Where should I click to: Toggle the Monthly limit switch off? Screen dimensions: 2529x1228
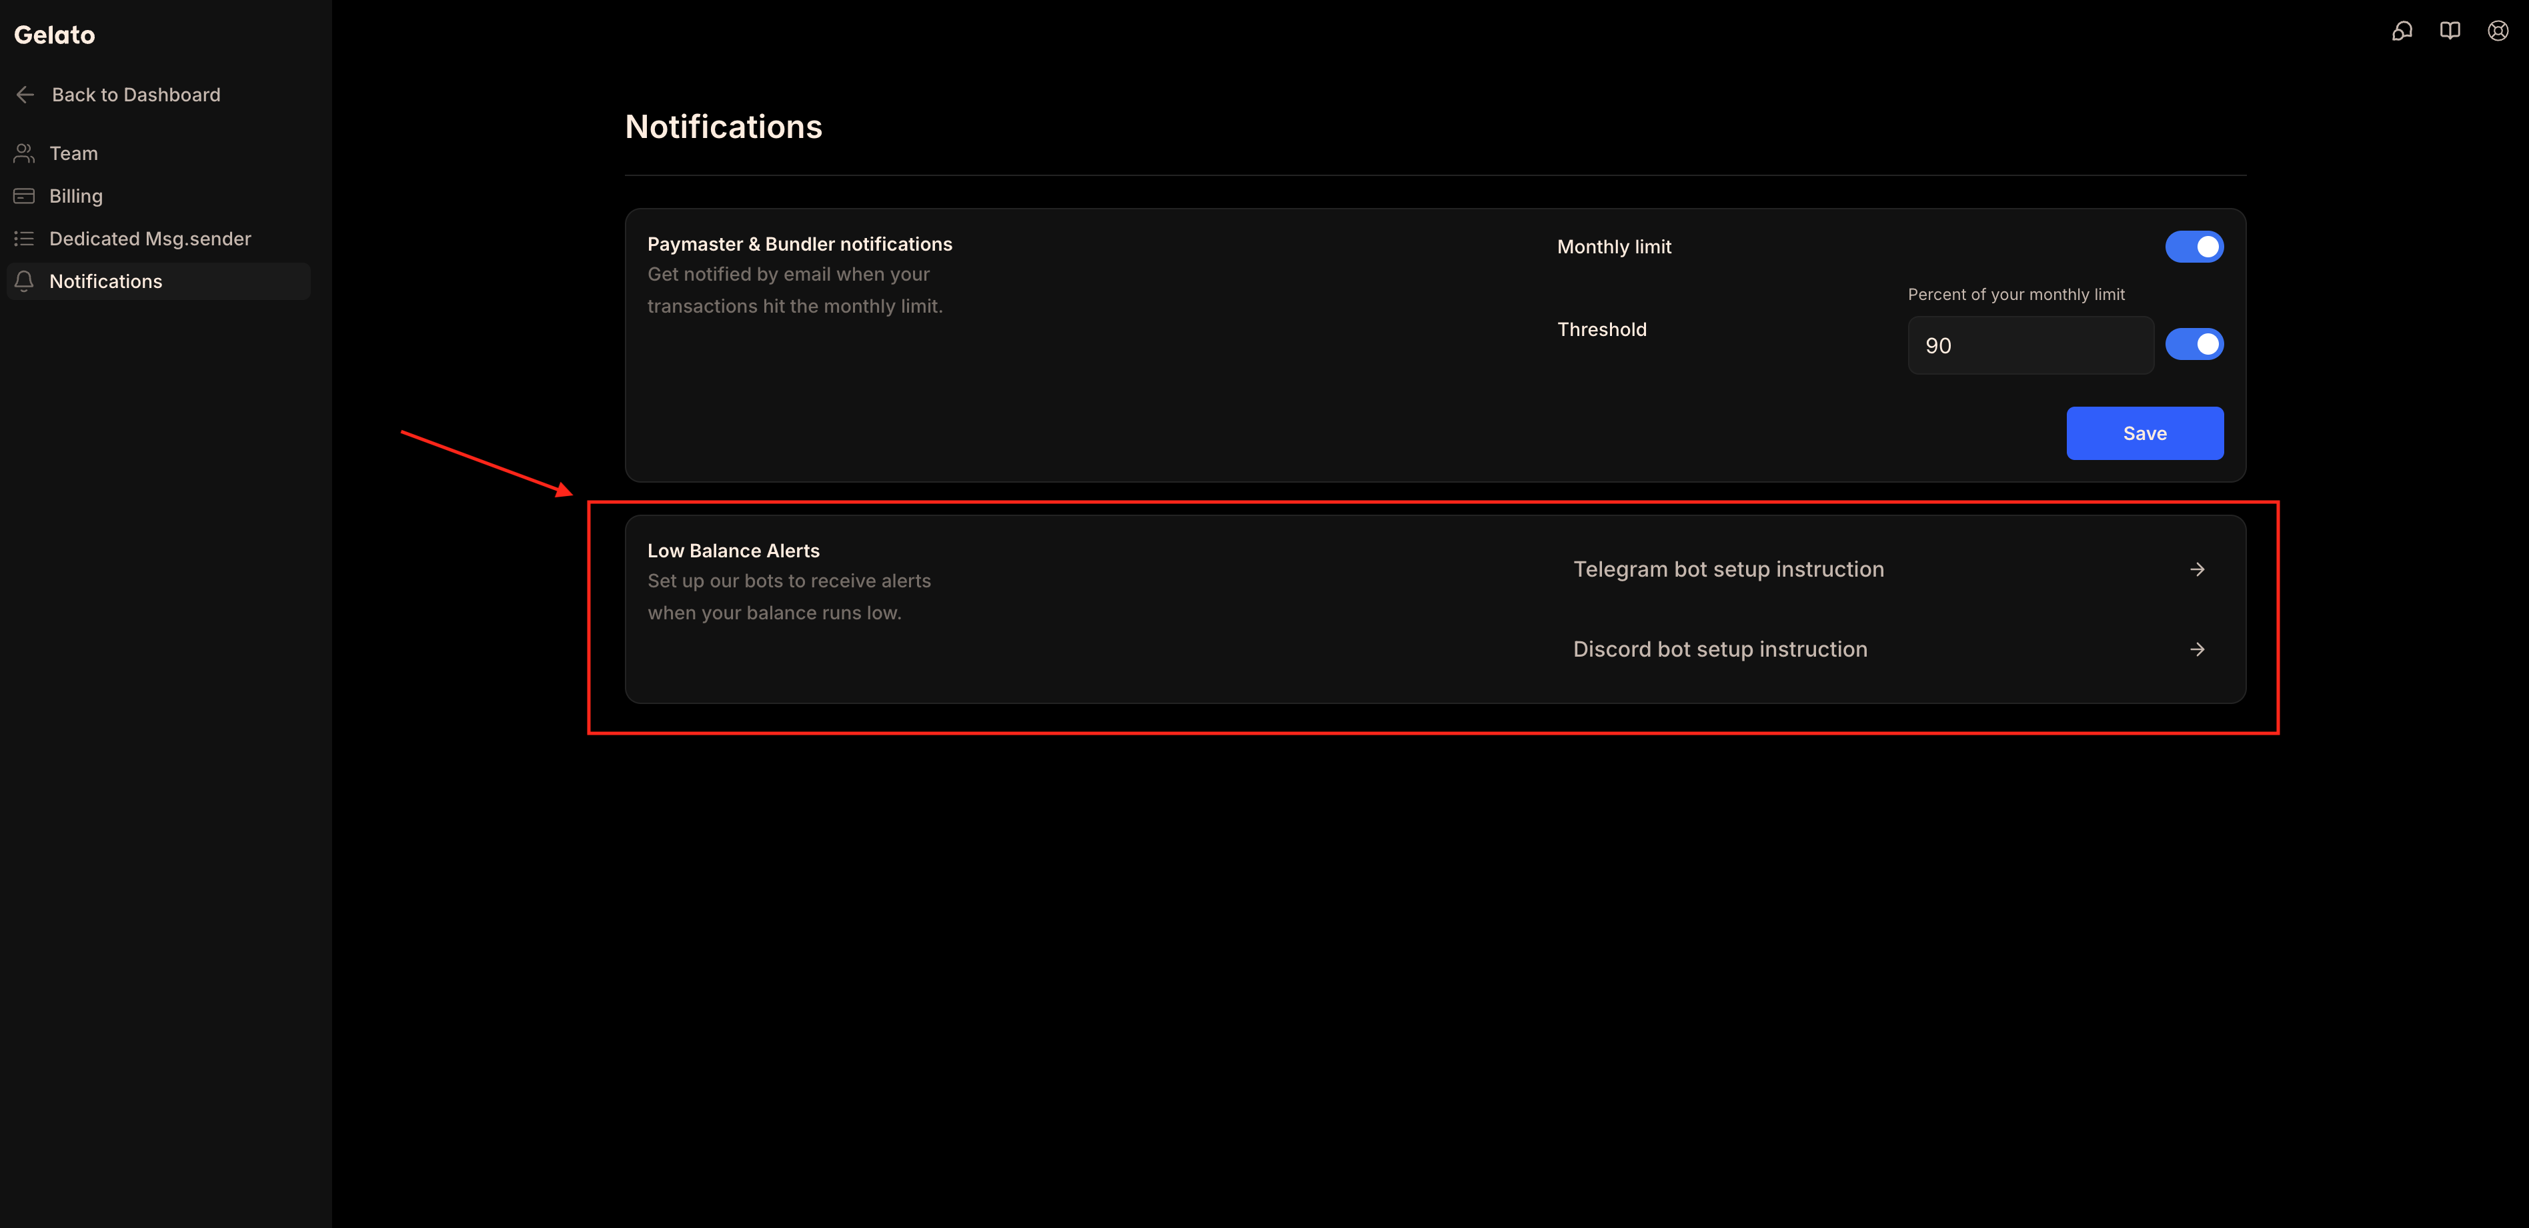(x=2194, y=247)
